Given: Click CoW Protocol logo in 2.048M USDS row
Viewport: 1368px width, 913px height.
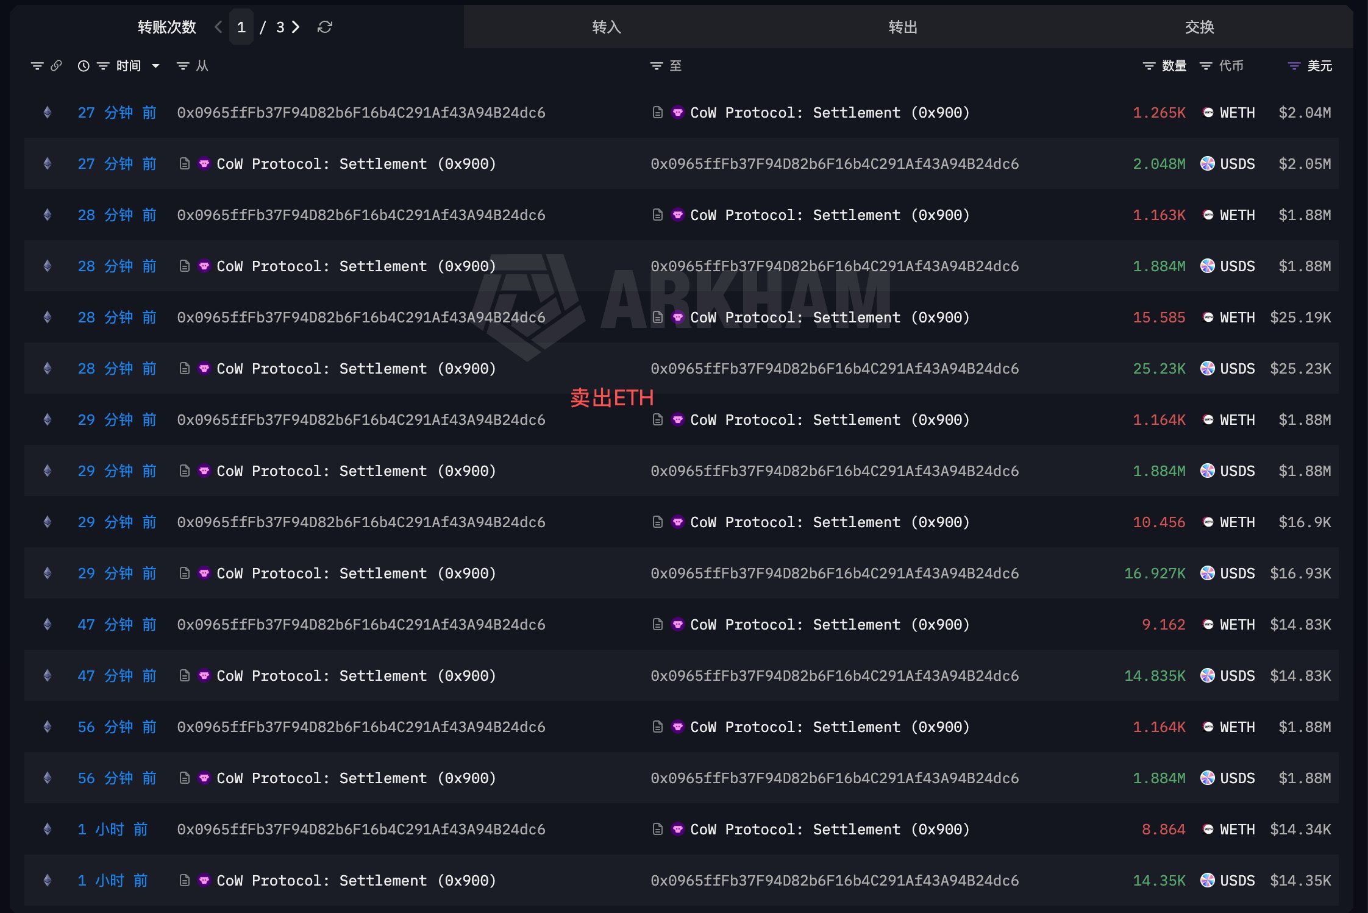Looking at the screenshot, I should [204, 163].
